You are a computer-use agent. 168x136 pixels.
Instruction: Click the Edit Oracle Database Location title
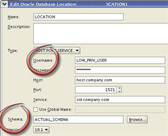pyautogui.click(x=44, y=4)
